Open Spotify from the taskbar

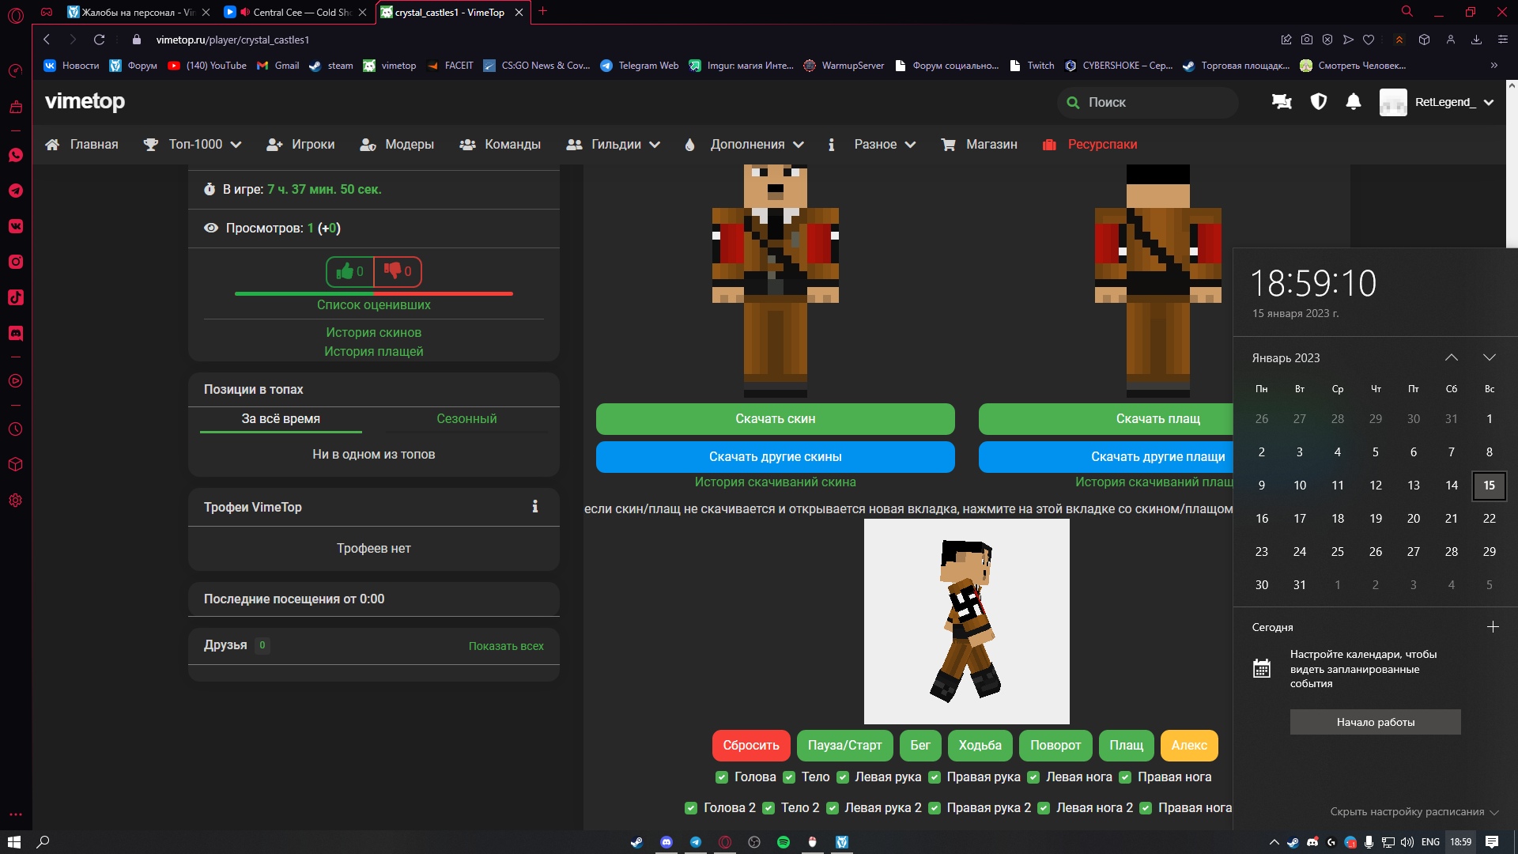pos(784,842)
